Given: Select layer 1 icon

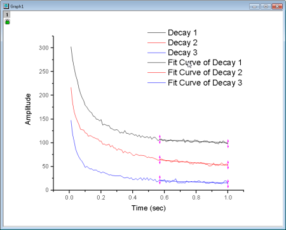Looking at the screenshot, I should (x=7, y=15).
